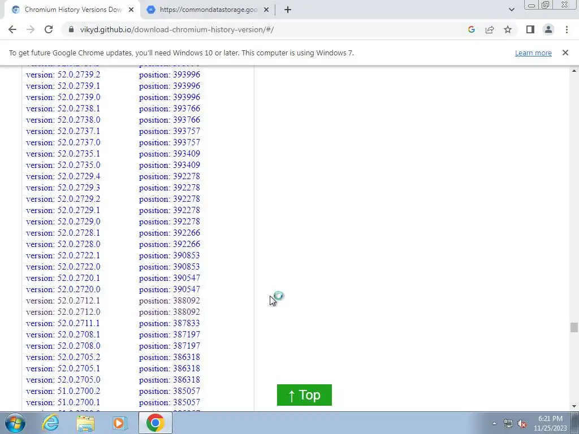Screen dimensions: 579x434
Task: Click the scrollbar down arrow
Action: coord(574,407)
